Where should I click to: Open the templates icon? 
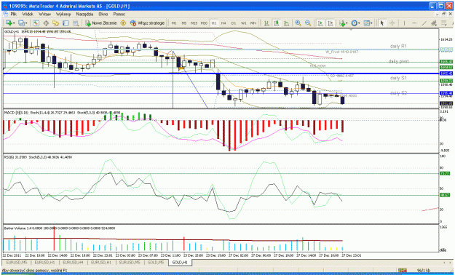click(x=367, y=23)
